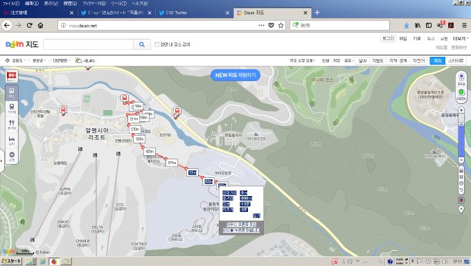Select the subway layer icon in left panel
Screen dimensions: 471x266
coord(12,108)
